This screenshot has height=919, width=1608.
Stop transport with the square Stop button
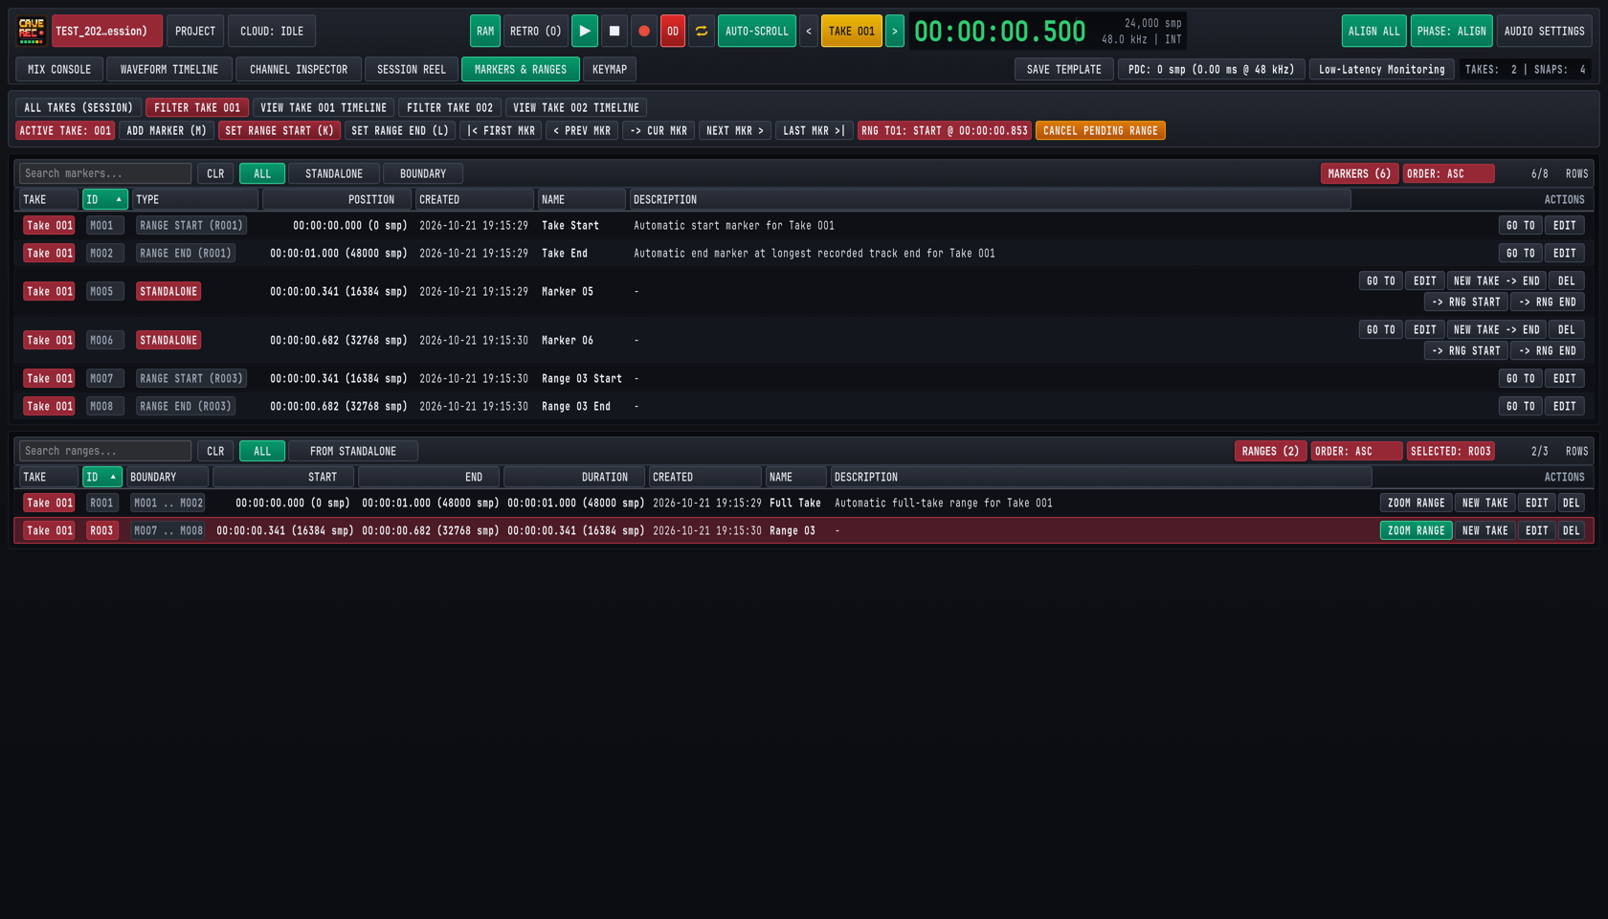pos(614,31)
